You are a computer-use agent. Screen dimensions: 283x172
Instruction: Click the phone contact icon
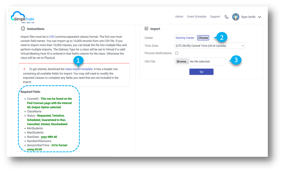click(x=226, y=17)
